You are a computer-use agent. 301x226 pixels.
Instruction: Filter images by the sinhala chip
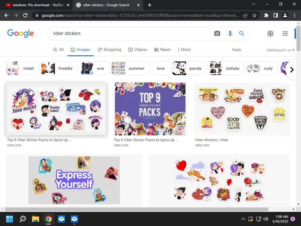click(x=227, y=68)
